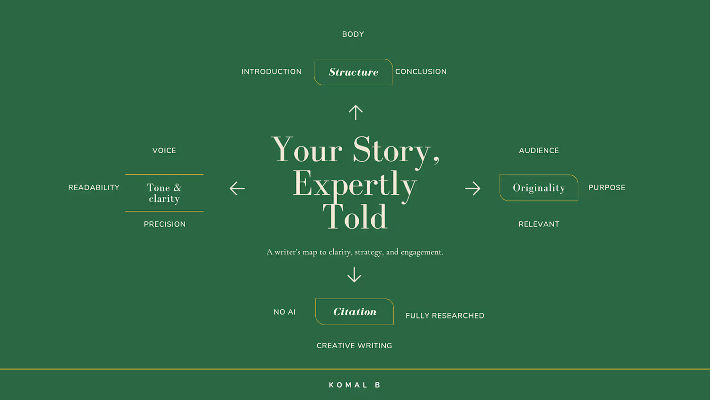The height and width of the screenshot is (400, 710).
Task: Click the INTRODUCTION label
Action: pyautogui.click(x=272, y=72)
